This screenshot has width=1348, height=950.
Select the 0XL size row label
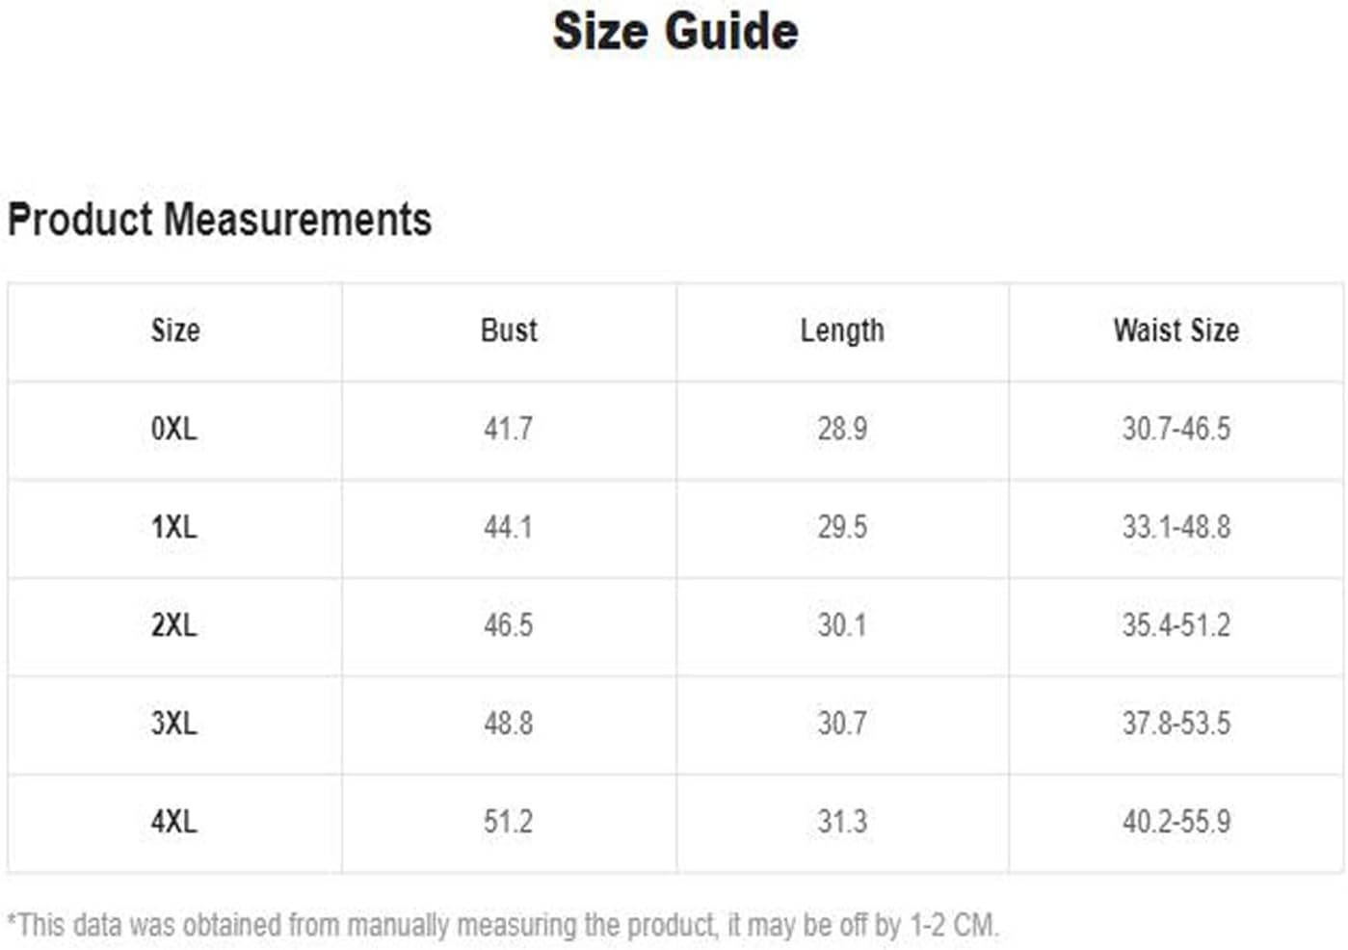[x=174, y=429]
